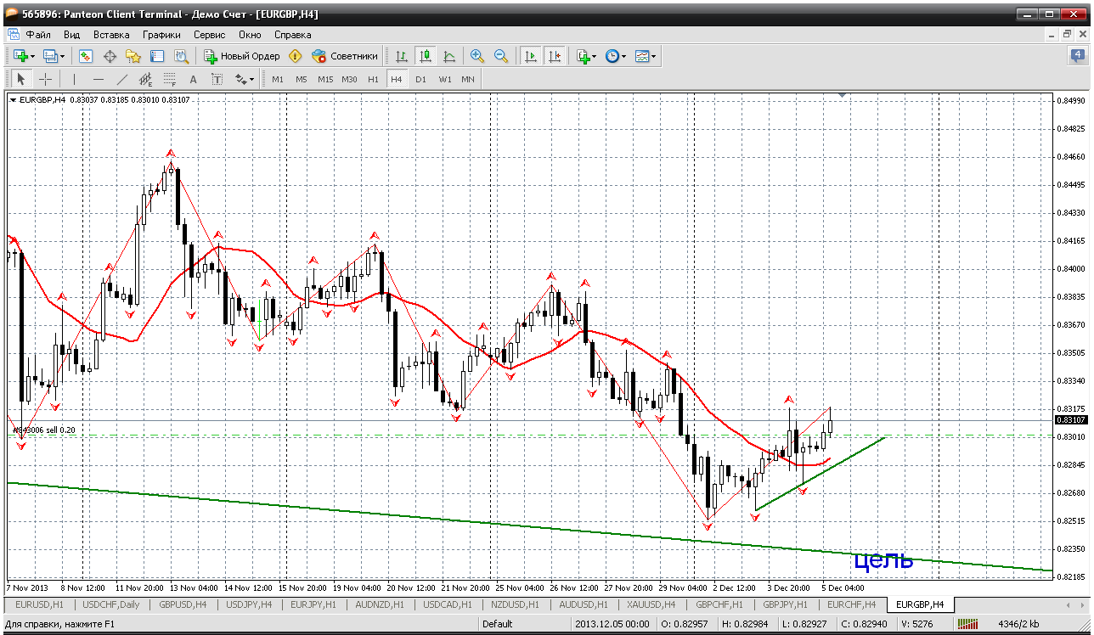This screenshot has height=635, width=1094.
Task: Switch timeframe to D1
Action: point(420,79)
